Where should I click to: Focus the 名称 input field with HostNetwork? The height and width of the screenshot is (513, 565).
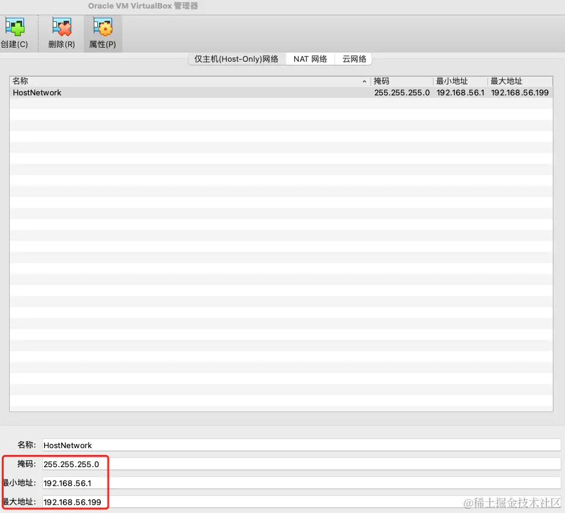pos(301,445)
